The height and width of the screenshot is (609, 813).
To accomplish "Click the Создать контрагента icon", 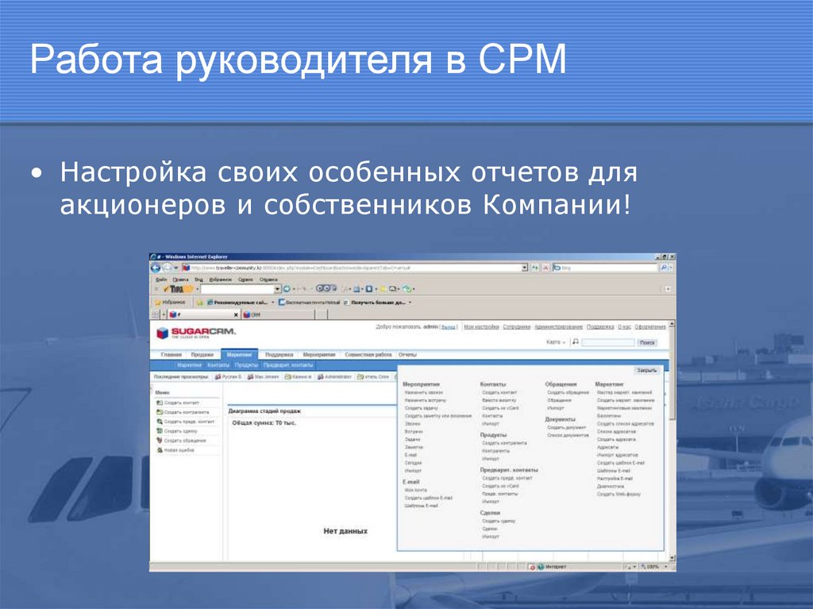I will pyautogui.click(x=159, y=411).
